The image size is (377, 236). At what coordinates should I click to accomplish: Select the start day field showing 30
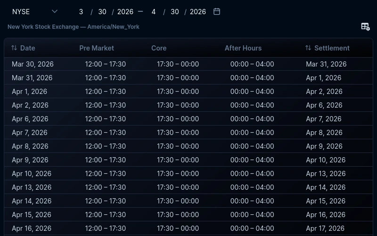pos(102,11)
